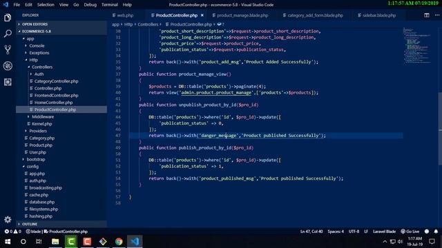This screenshot has height=248, width=442.
Task: Close the ProductController.php tab
Action: [202, 15]
